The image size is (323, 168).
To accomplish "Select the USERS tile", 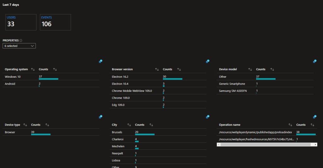I will [21, 22].
